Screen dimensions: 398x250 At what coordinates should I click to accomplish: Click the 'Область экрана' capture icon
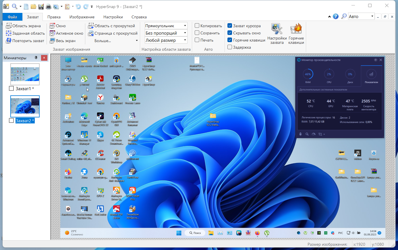[9, 26]
